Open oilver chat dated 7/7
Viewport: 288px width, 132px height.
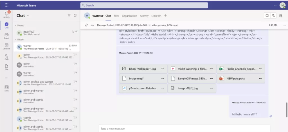coord(47,56)
